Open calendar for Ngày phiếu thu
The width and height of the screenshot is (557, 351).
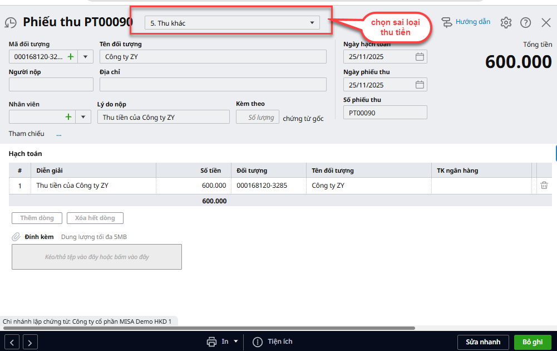click(420, 85)
